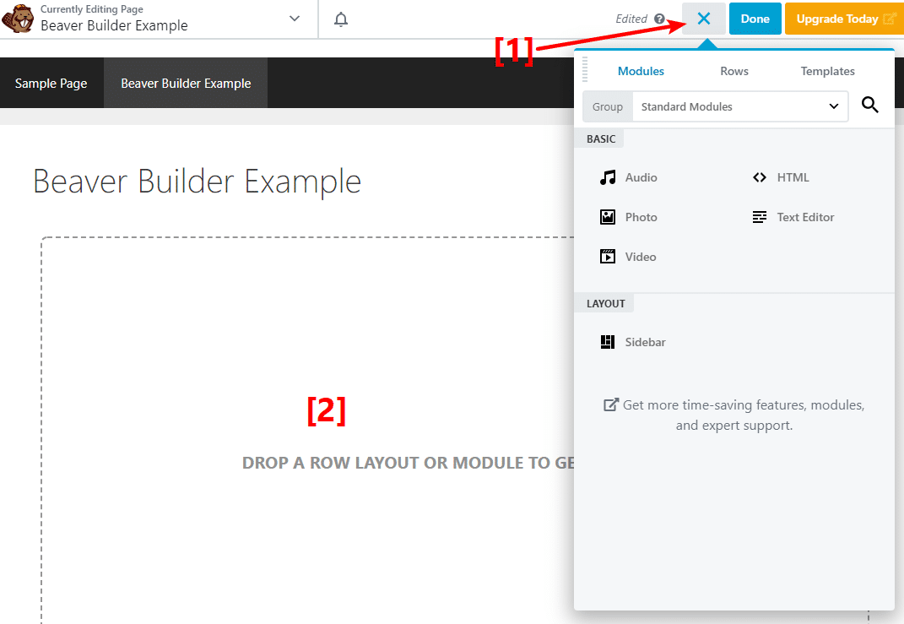904x624 pixels.
Task: Switch to the Rows tab
Action: (x=734, y=71)
